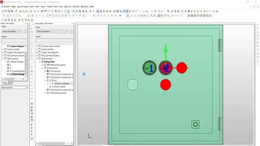Screen dimensions: 260x146
Task: Open the Page menu
Action: point(13,6)
